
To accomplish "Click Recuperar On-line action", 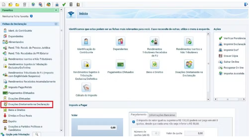I will tap(231, 68).
